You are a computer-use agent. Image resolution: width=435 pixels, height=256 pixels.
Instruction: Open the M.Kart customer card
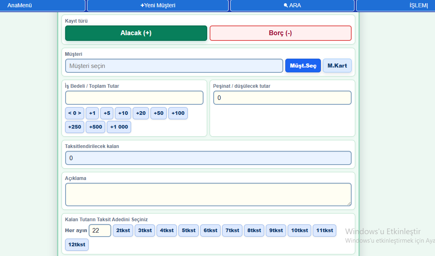[x=337, y=66]
